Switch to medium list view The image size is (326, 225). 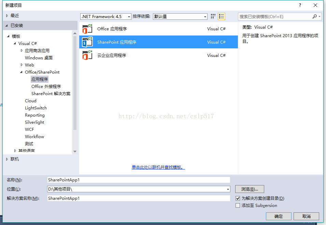(222, 16)
